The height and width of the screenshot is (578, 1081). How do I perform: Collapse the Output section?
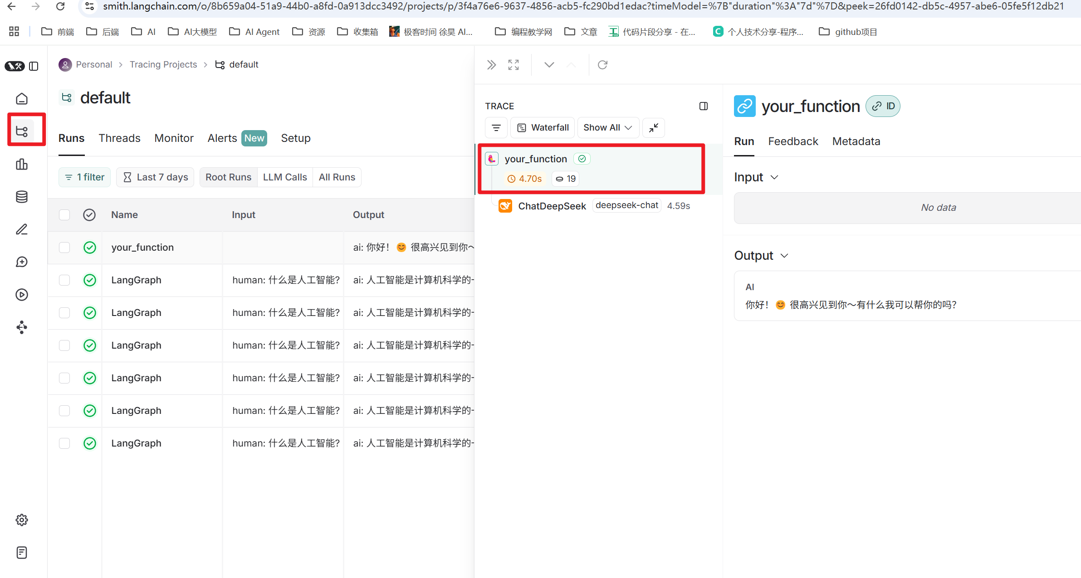[x=785, y=255]
